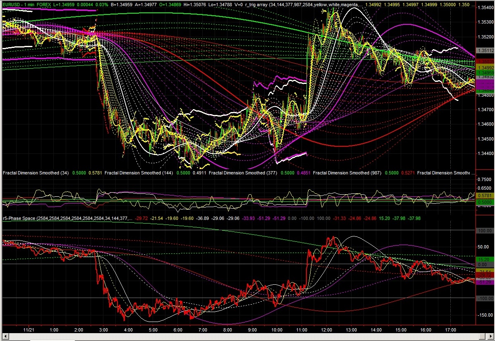Click the 1.34992 yellow price marker

pos(485,68)
